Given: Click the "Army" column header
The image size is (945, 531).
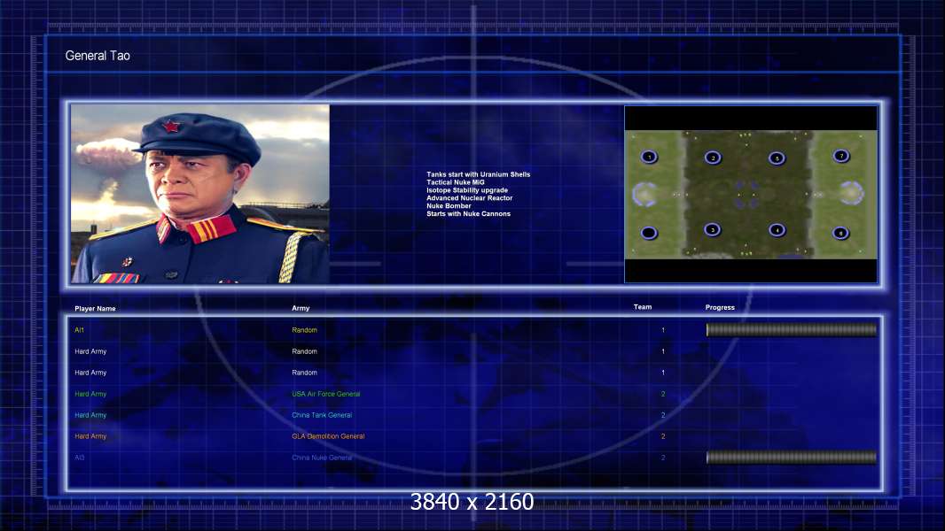Looking at the screenshot, I should [x=301, y=308].
